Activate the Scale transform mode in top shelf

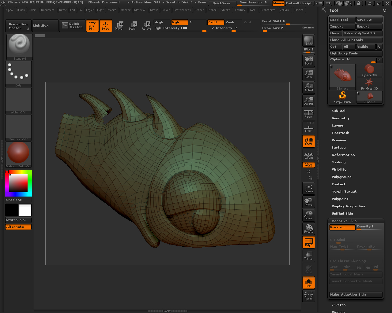click(132, 26)
